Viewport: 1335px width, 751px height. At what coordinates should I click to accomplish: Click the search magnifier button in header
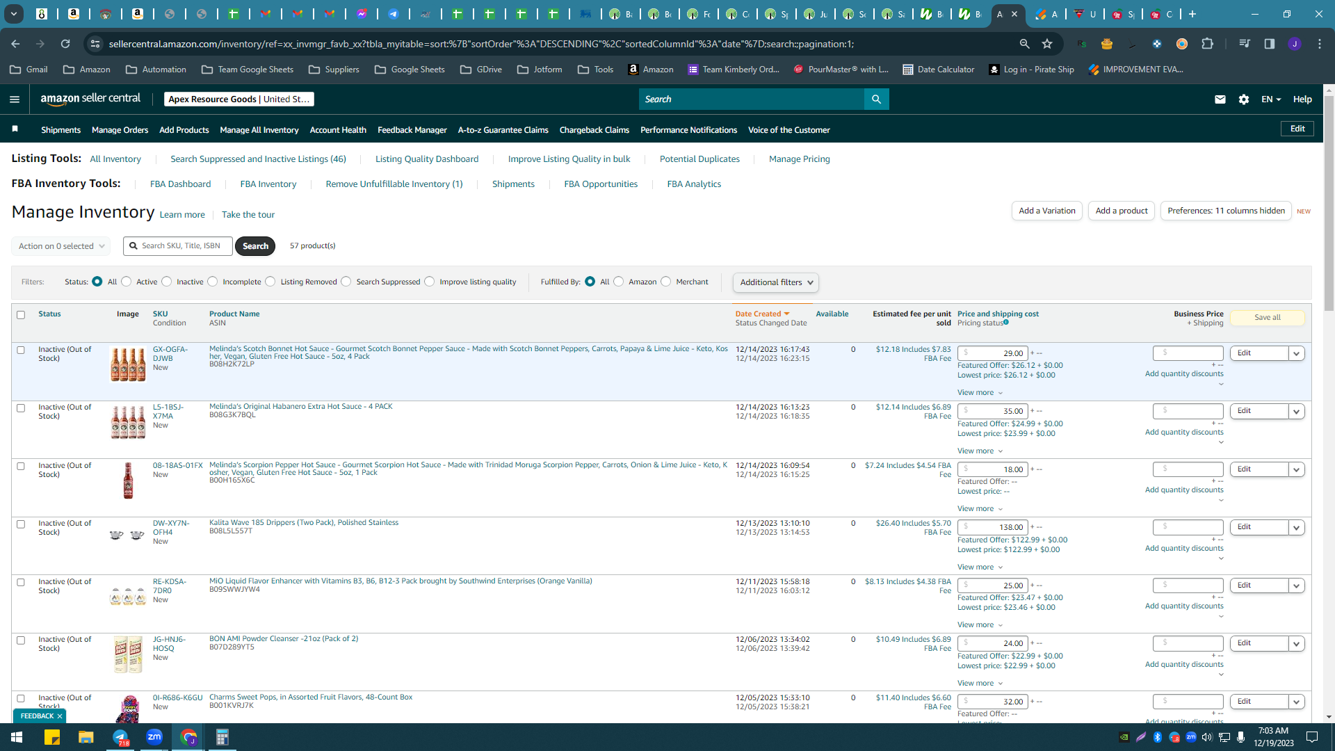pos(876,99)
